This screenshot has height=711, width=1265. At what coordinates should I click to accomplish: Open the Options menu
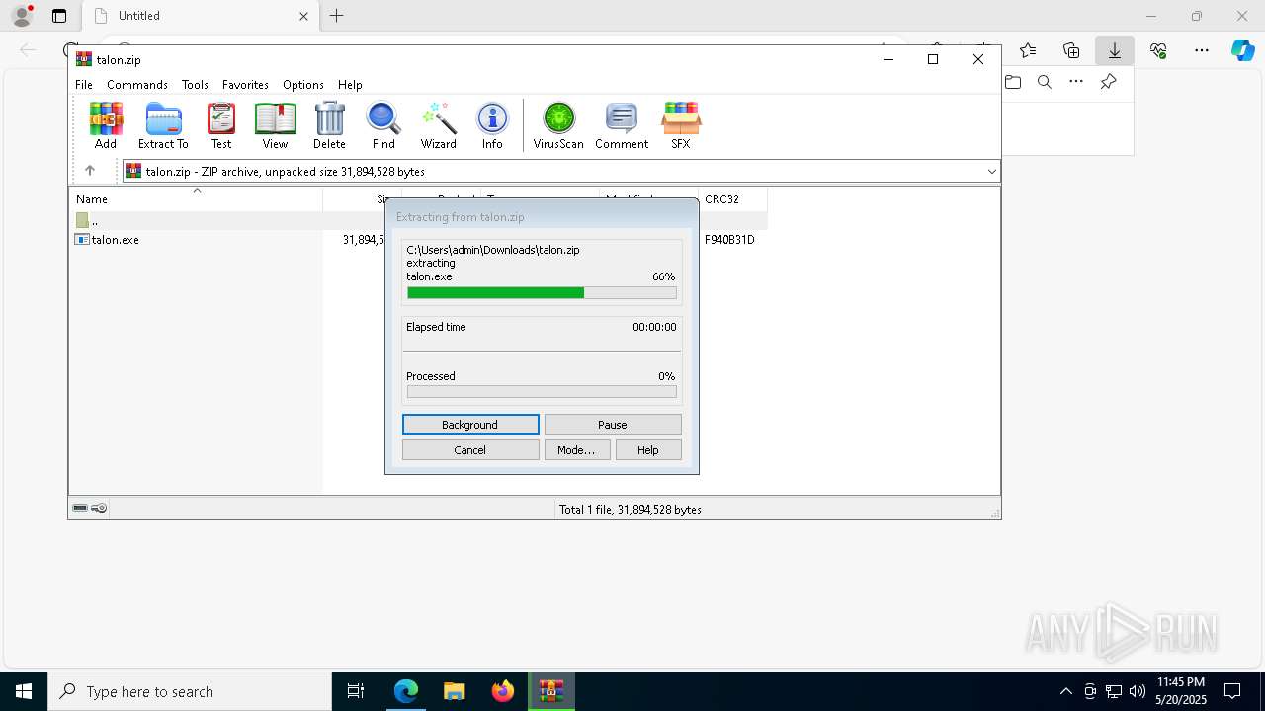point(303,85)
